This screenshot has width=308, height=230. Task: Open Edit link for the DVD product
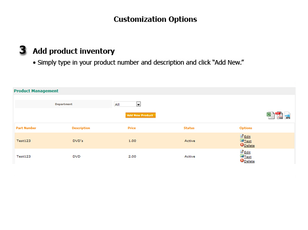pyautogui.click(x=247, y=152)
